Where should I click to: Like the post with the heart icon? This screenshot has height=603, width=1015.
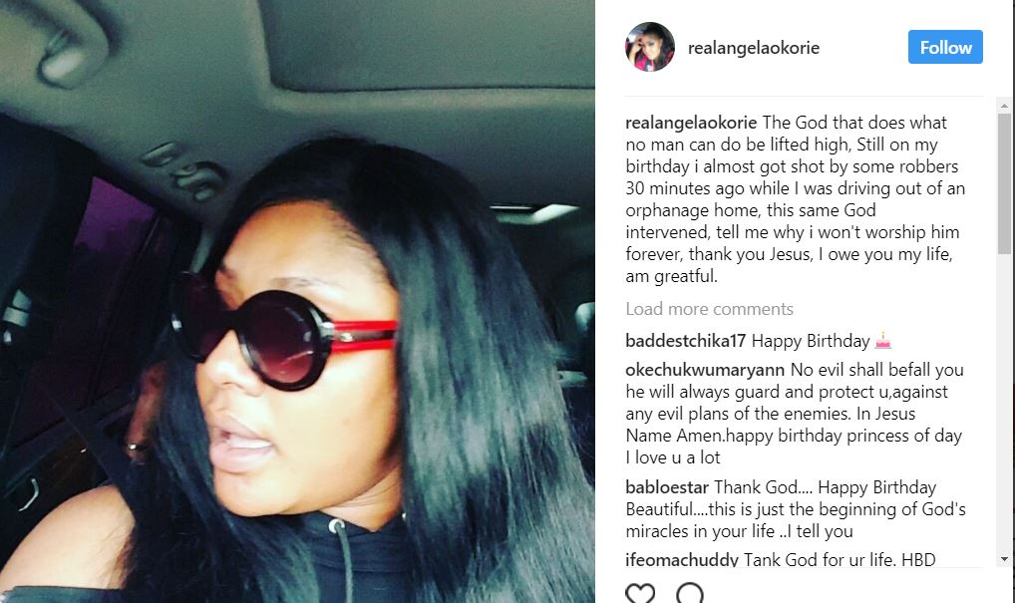click(640, 594)
